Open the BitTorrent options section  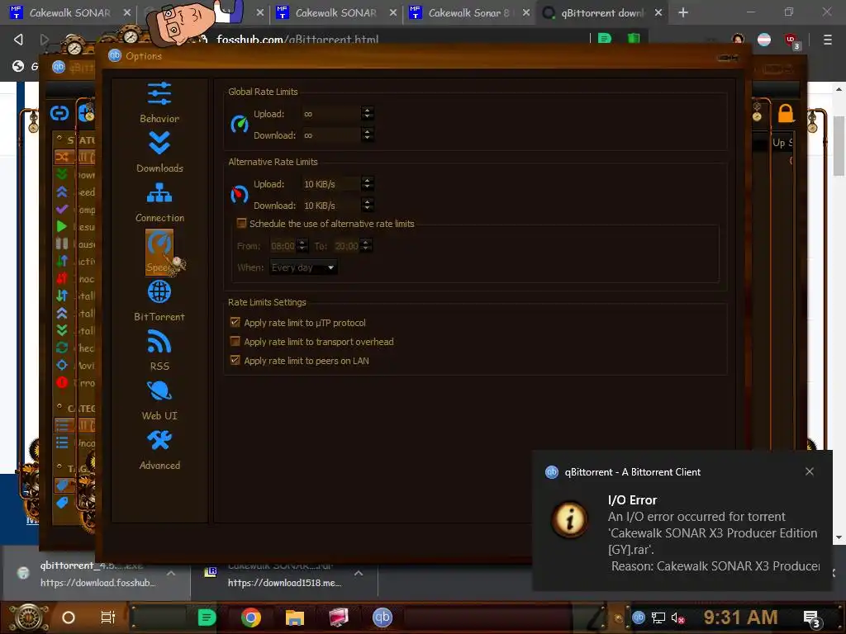[x=159, y=300]
